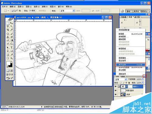Click black background color swatch in toolbox
This screenshot has width=152, height=114.
pos(11,66)
